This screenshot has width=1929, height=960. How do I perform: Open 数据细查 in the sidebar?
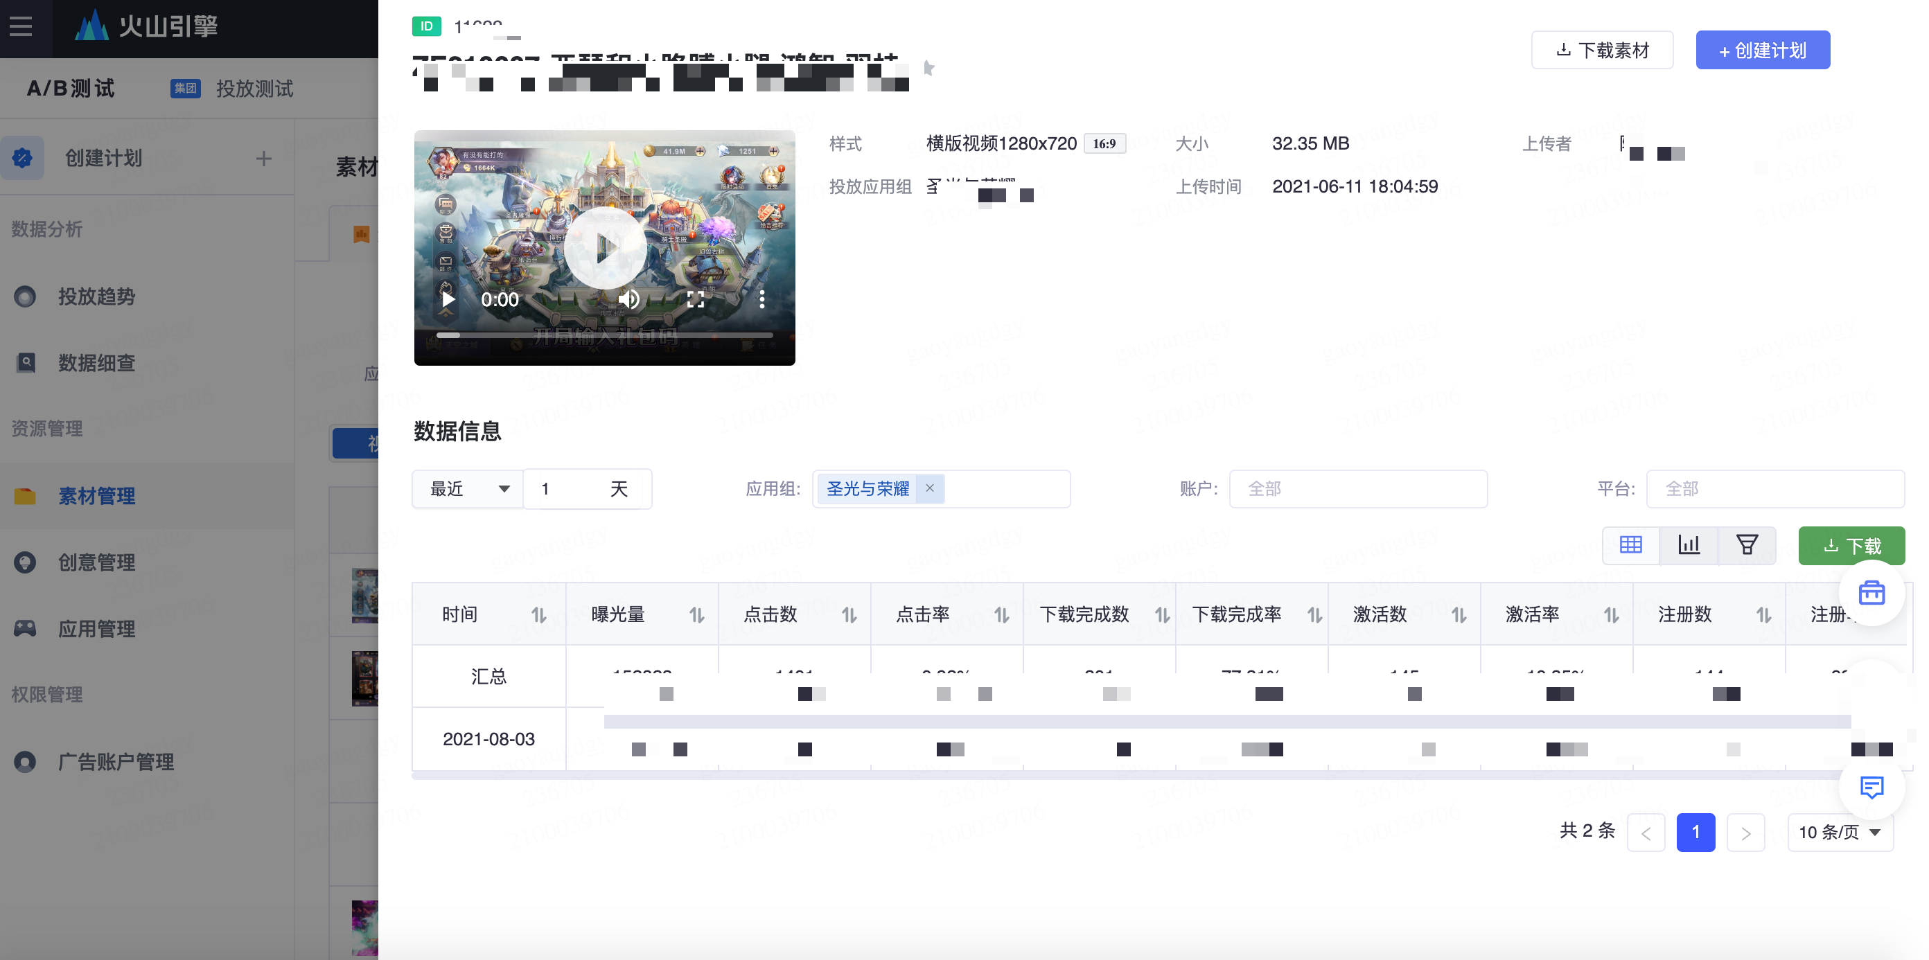[x=96, y=364]
